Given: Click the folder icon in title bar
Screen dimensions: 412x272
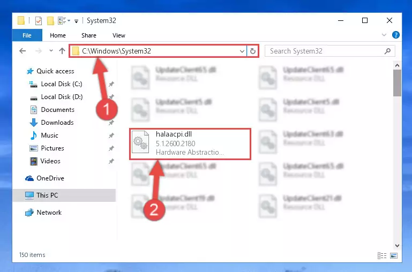Looking at the screenshot, I should [x=21, y=20].
